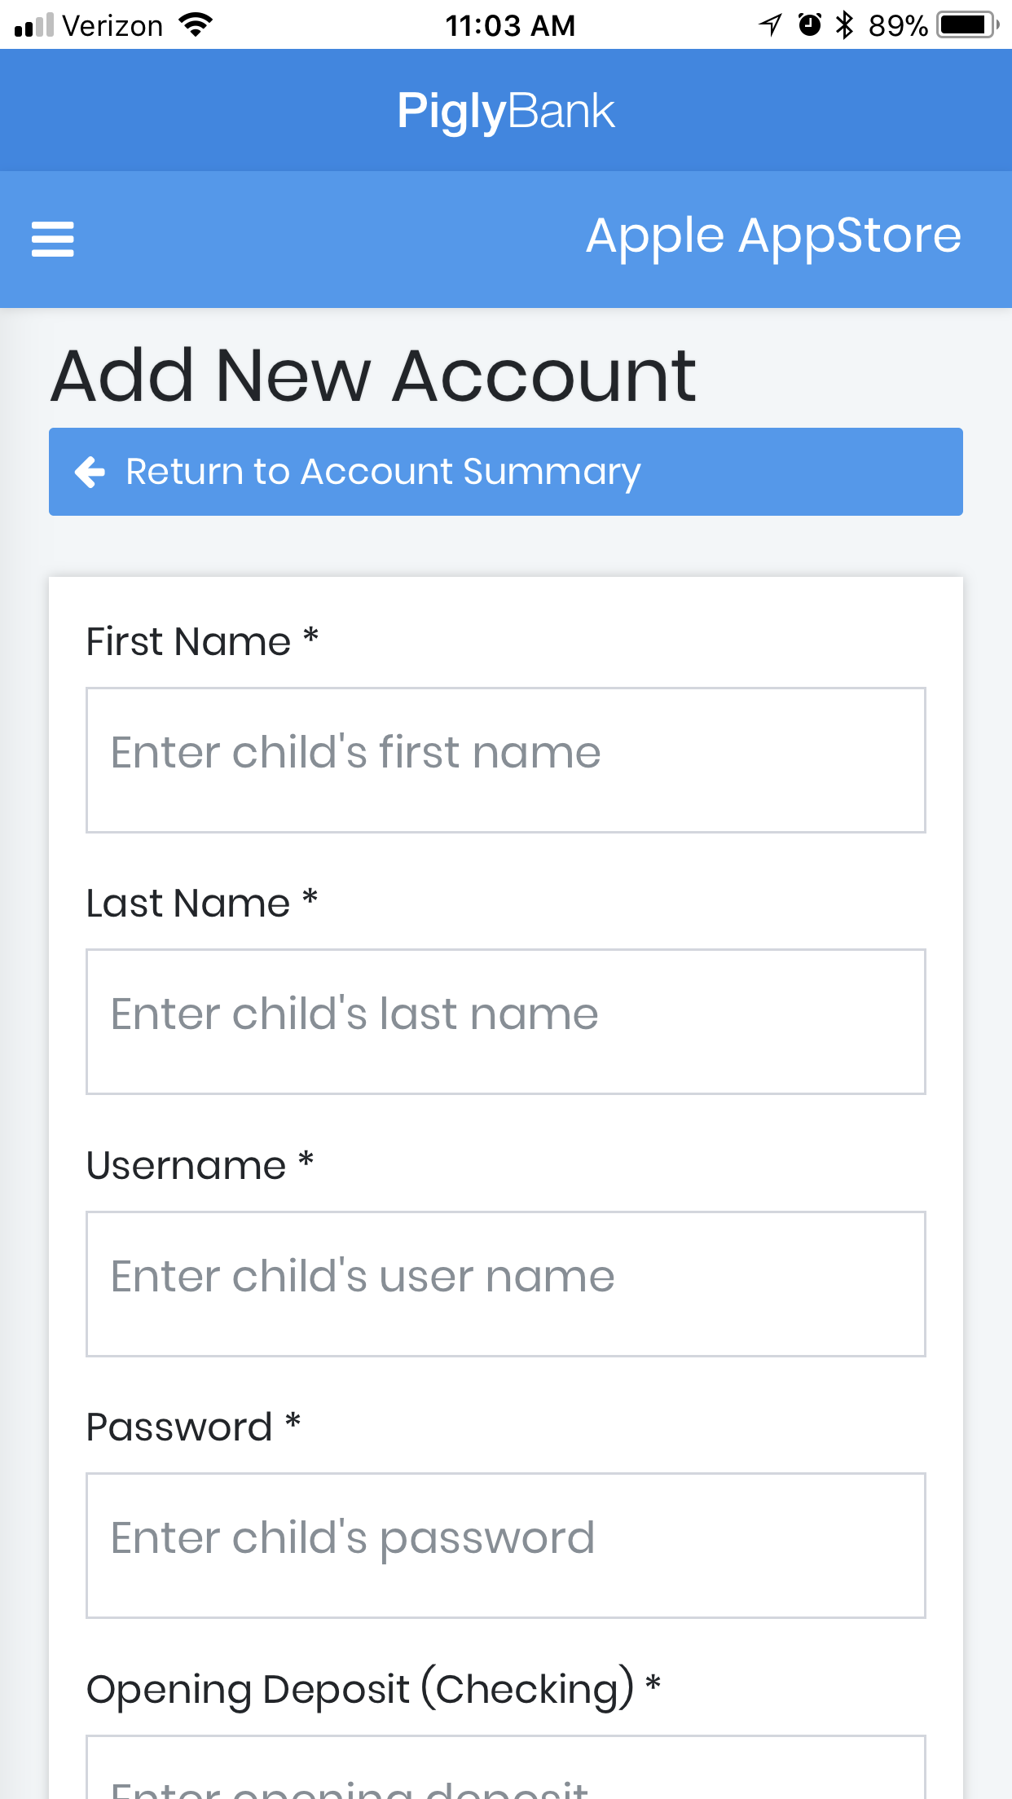
Task: Click the Username input field
Action: click(505, 1283)
